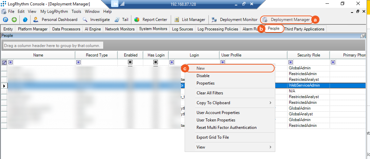Click the green plus toolbar icon
This screenshot has height=159, width=370.
[x=14, y=20]
